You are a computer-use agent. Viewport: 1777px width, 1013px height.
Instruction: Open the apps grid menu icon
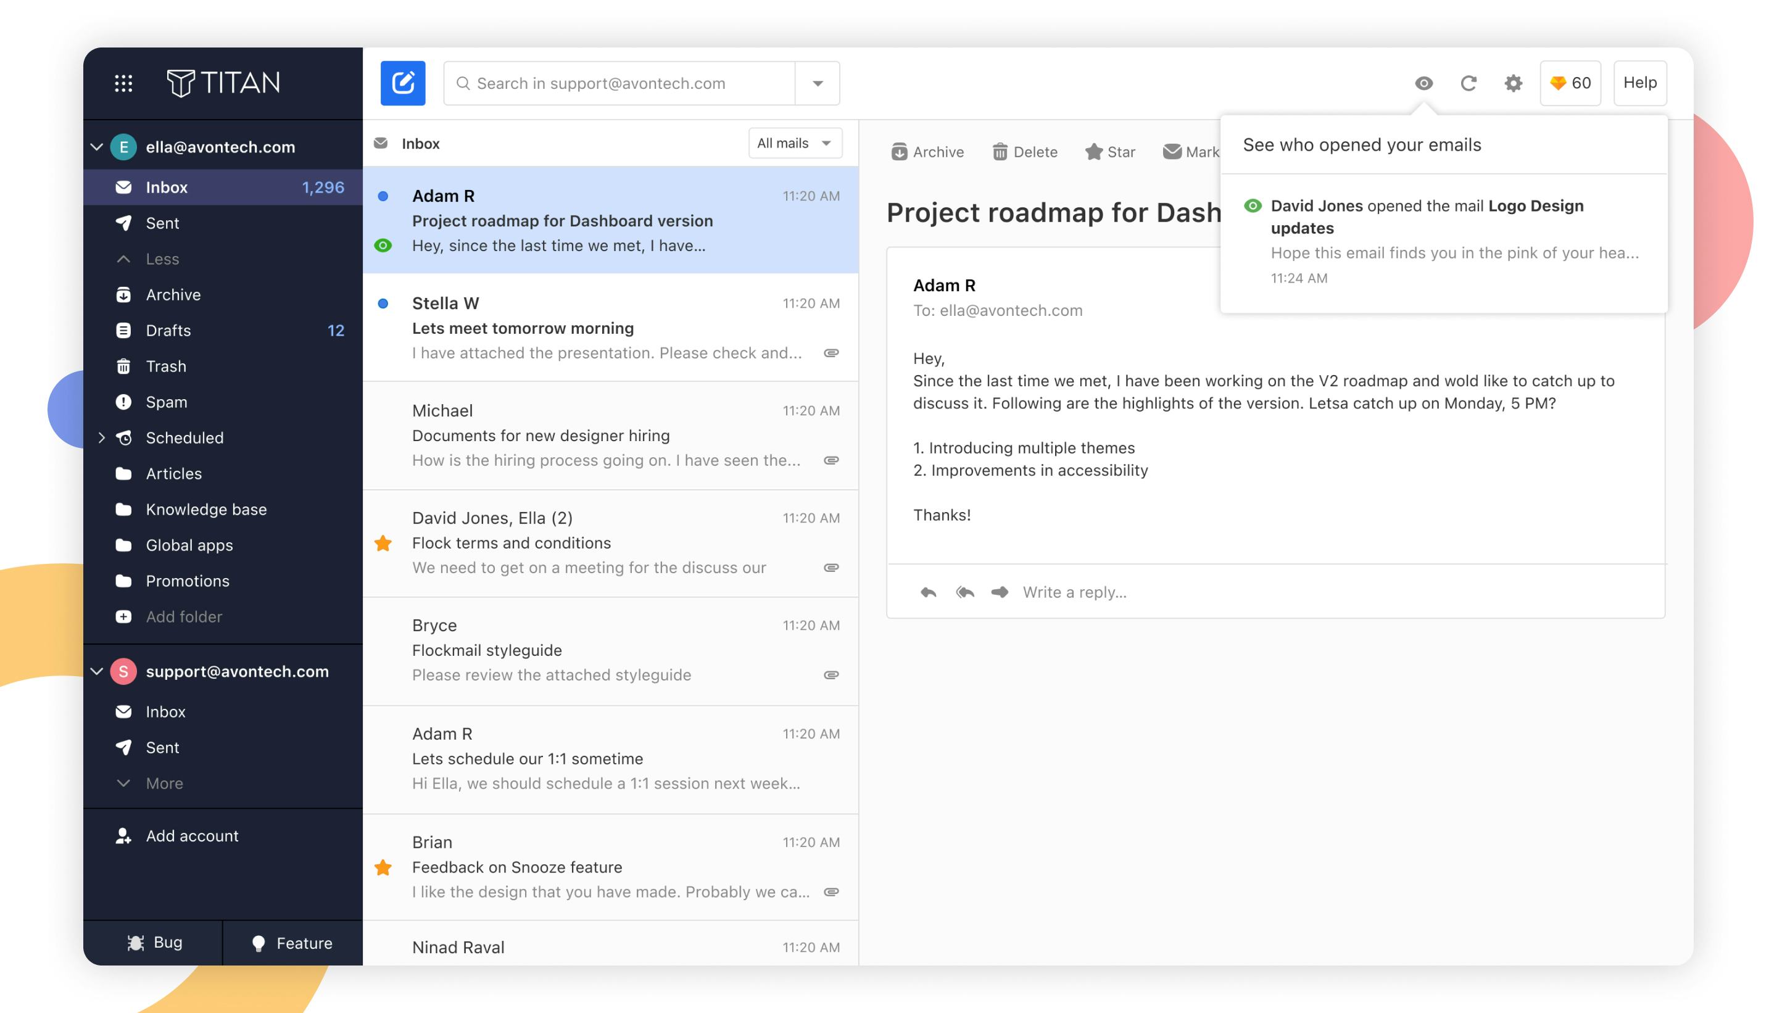point(123,83)
